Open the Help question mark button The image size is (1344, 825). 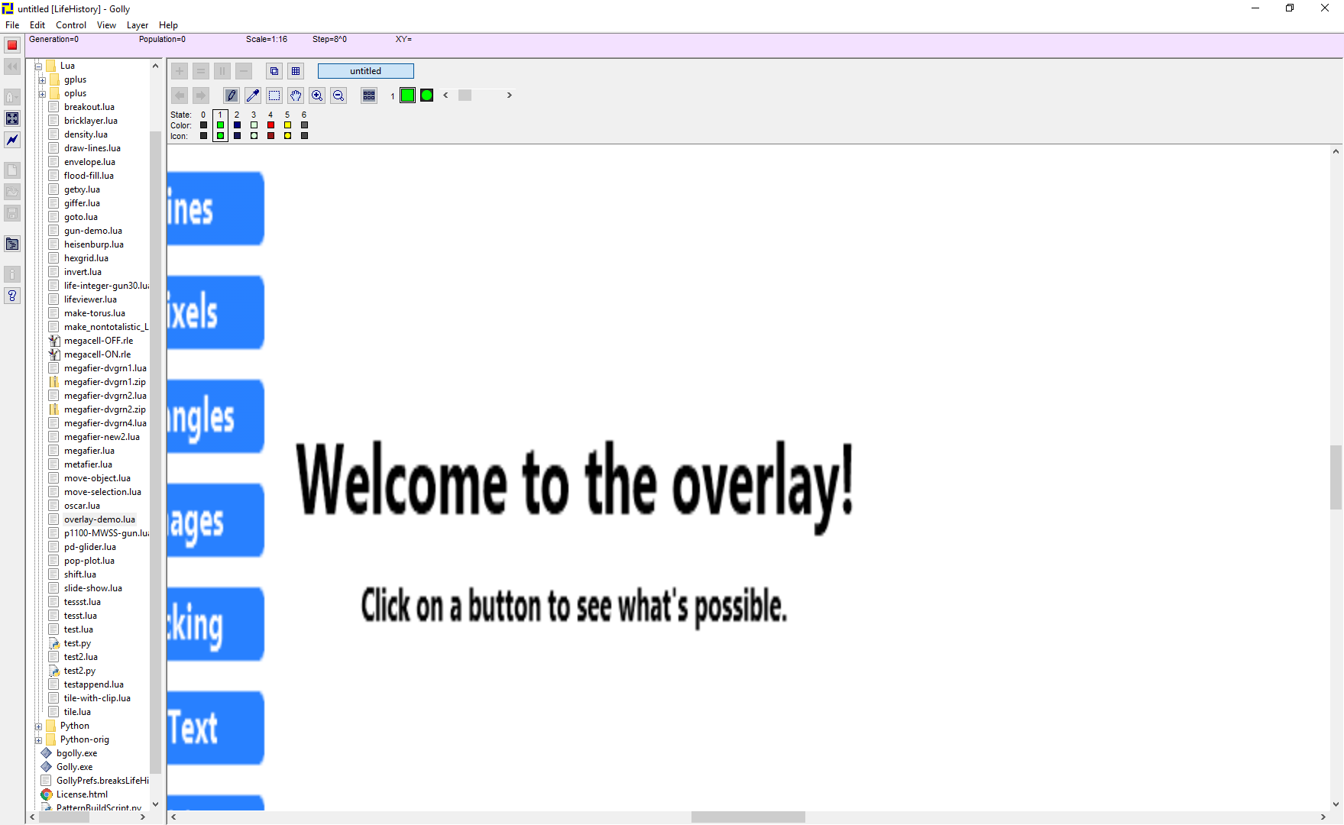point(12,296)
